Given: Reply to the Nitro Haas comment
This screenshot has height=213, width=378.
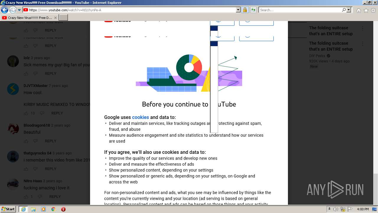Looking at the screenshot, I should (x=55, y=197).
